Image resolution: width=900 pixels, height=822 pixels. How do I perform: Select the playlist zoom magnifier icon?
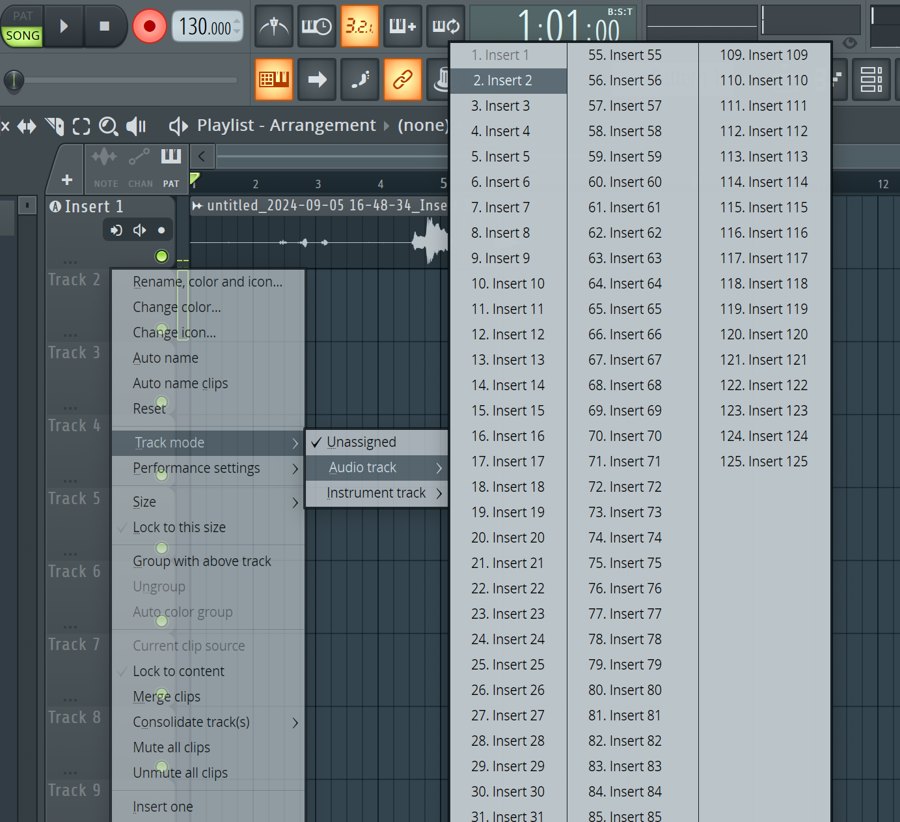109,126
